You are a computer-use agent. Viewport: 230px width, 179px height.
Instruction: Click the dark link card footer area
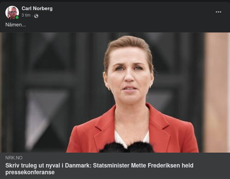pyautogui.click(x=115, y=166)
